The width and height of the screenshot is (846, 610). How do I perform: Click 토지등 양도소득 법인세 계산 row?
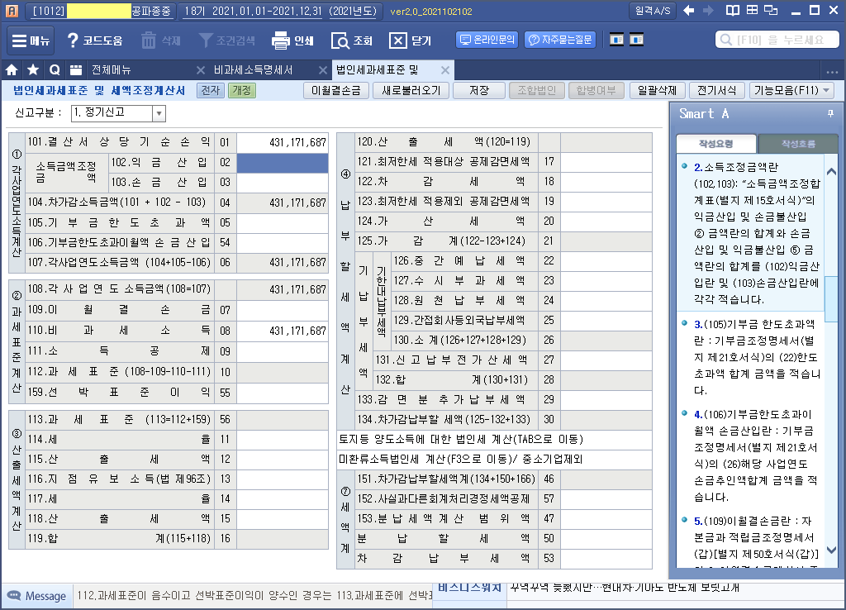[x=494, y=440]
